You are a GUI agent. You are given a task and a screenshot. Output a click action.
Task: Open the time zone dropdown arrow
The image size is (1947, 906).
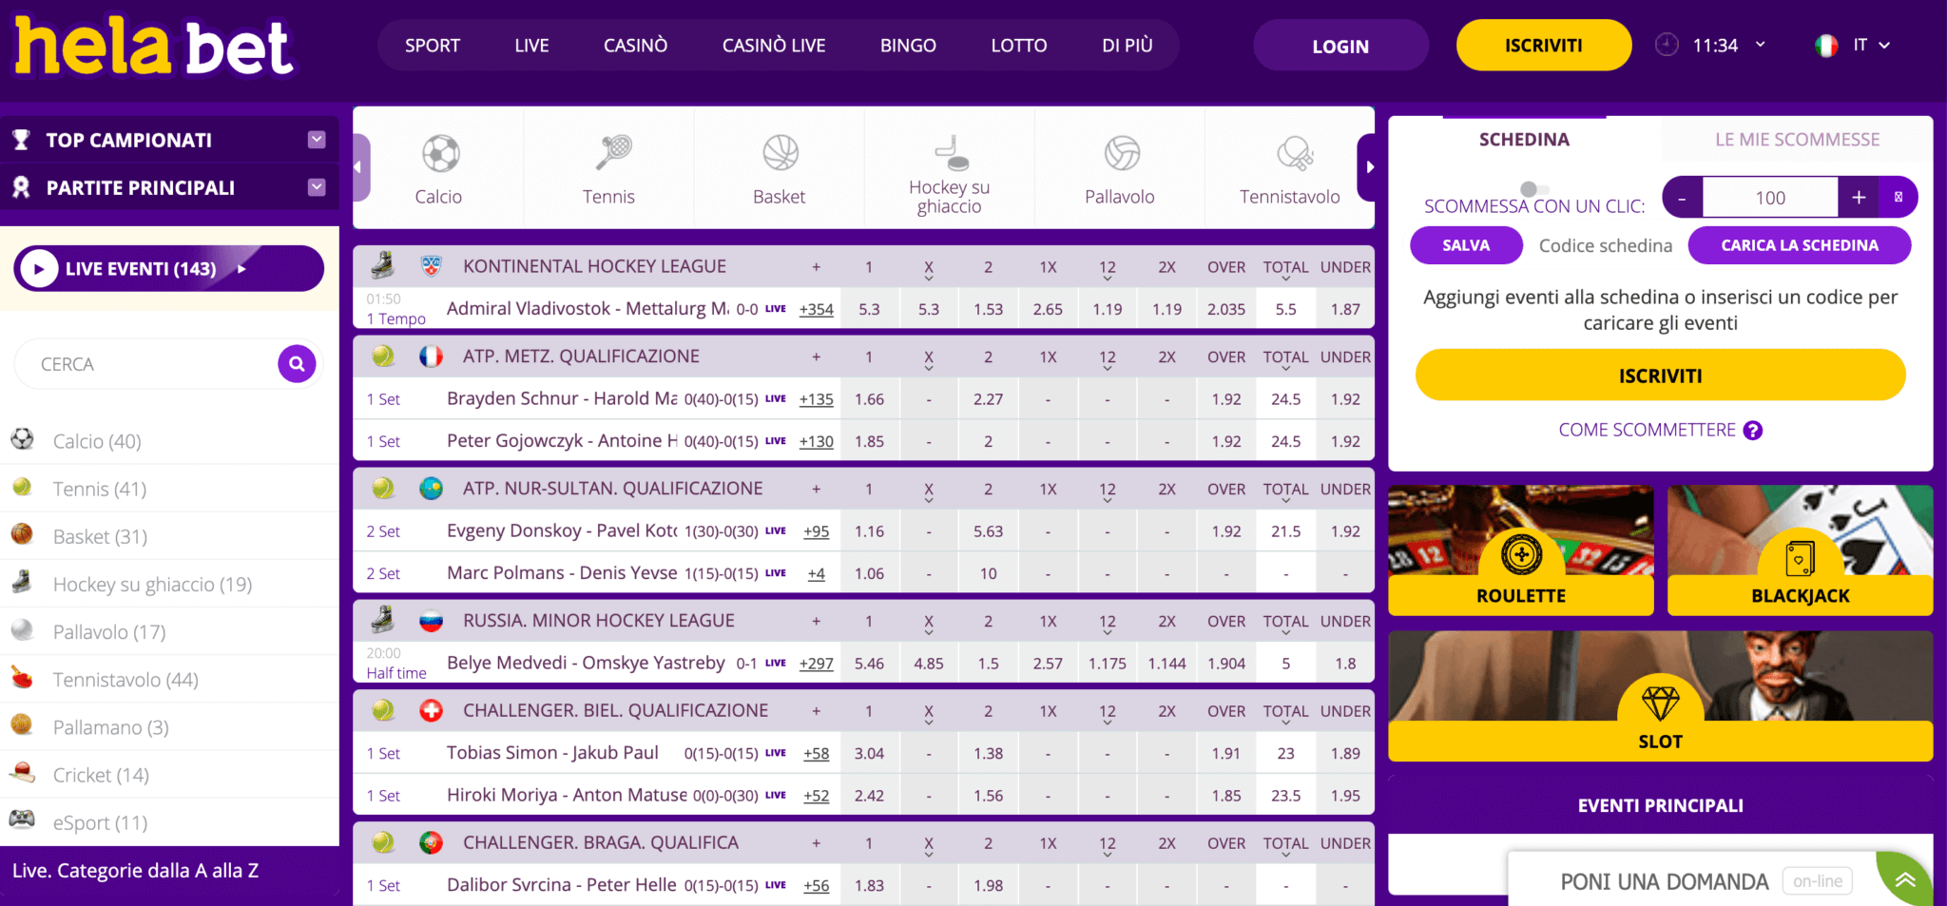[x=1760, y=45]
